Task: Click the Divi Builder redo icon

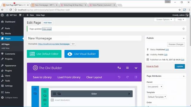Action: pos(127,77)
